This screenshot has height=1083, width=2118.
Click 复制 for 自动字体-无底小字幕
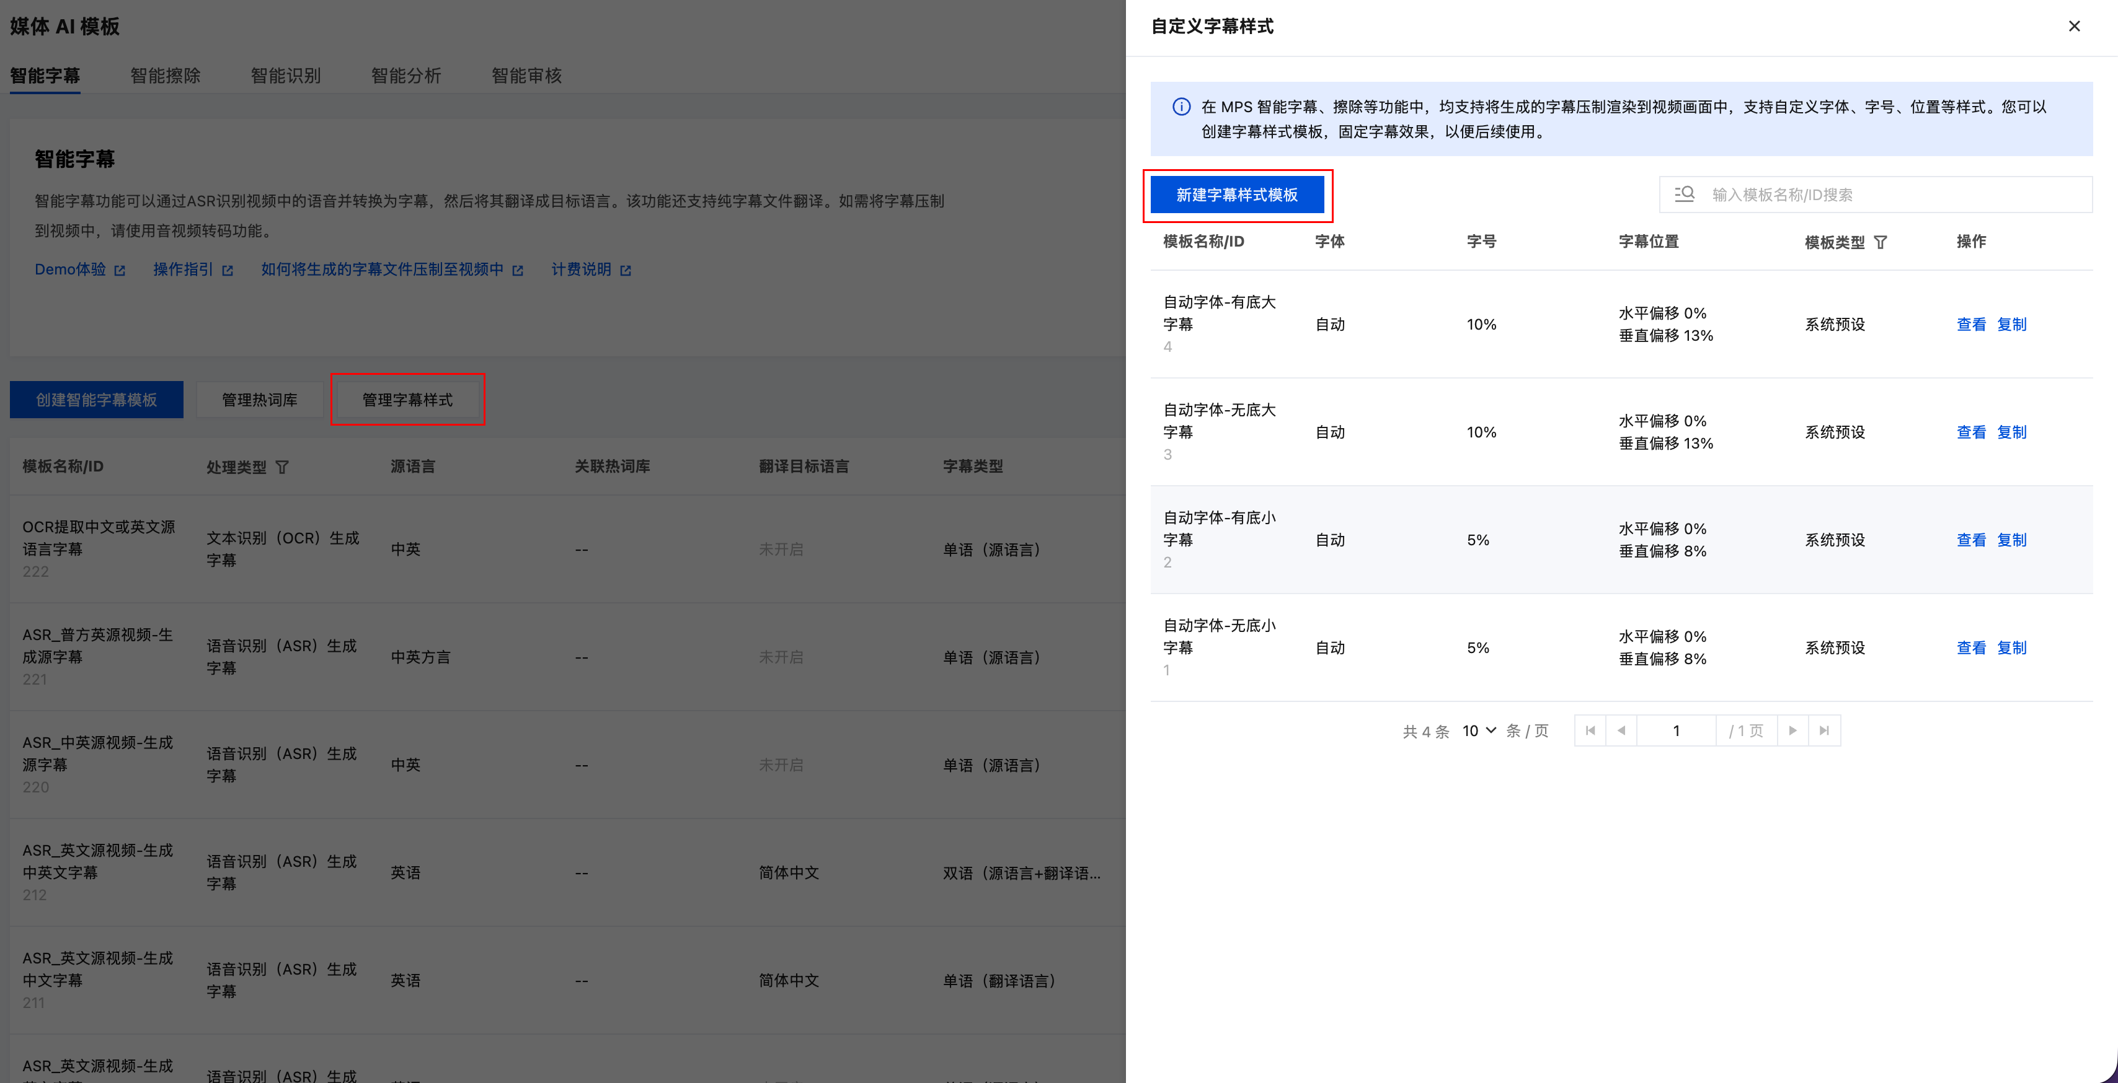click(2011, 647)
